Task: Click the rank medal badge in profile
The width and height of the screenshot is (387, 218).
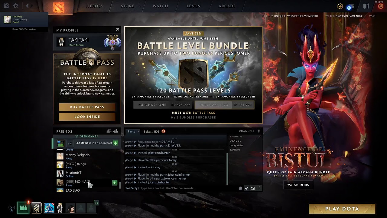Action: pos(112,42)
